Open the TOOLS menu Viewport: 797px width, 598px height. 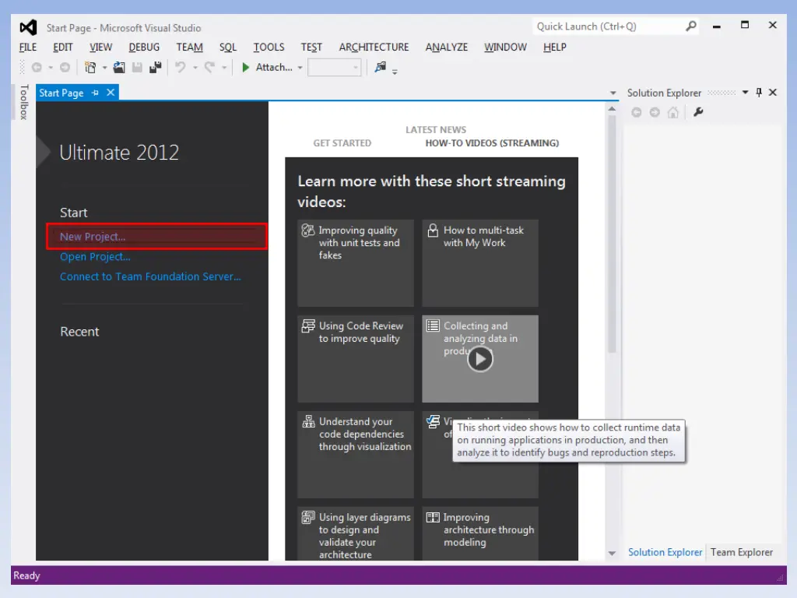click(269, 47)
